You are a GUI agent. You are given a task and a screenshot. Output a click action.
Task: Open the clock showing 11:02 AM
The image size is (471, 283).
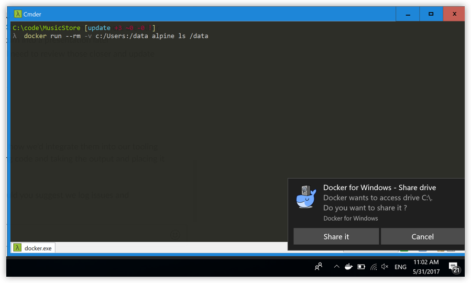(425, 266)
